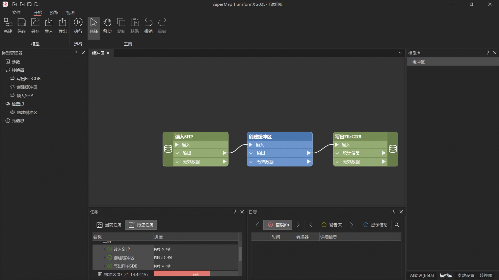Image resolution: width=499 pixels, height=280 pixels.
Task: Switch to AI助理(Beta) tab
Action: (422, 275)
